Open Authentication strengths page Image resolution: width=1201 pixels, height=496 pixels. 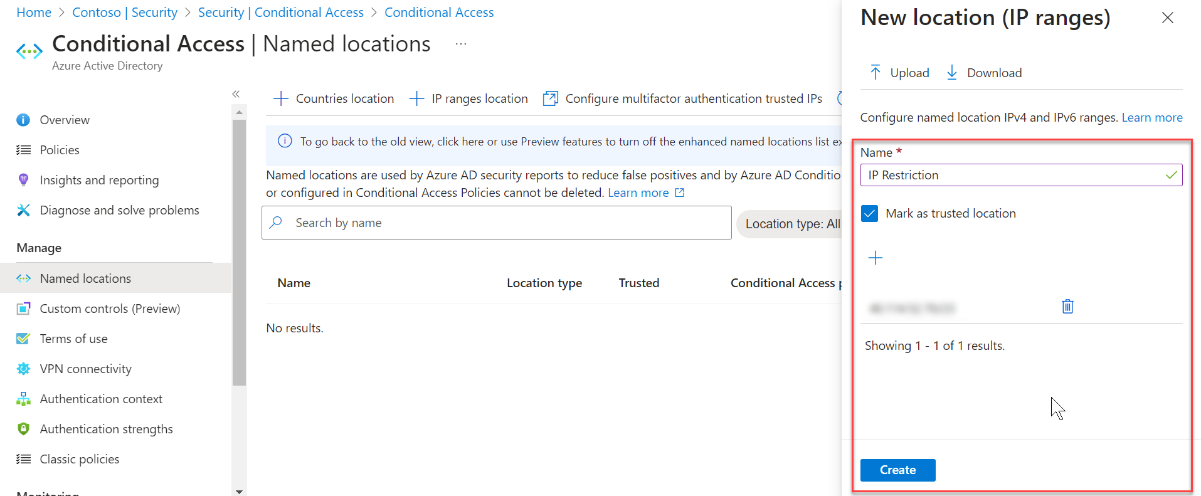tap(106, 429)
